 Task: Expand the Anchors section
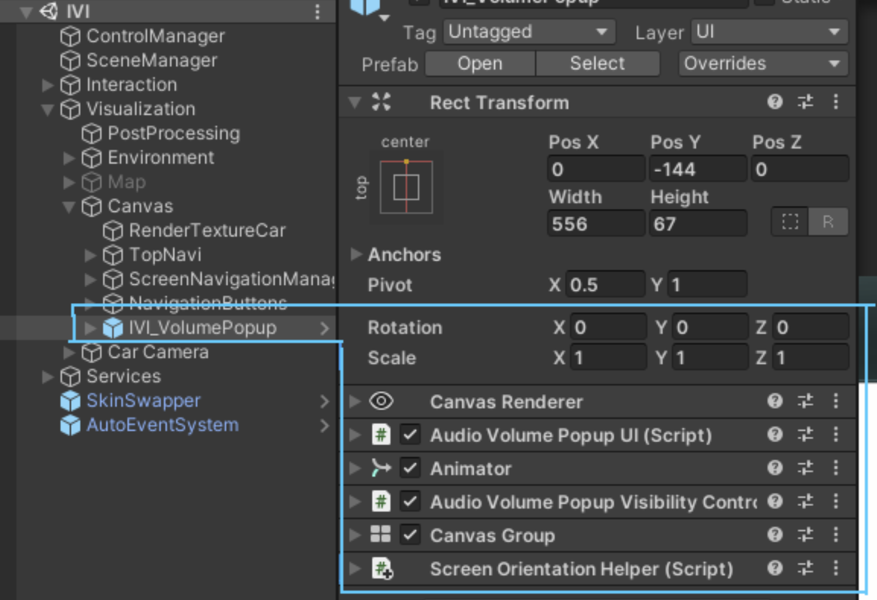click(x=356, y=255)
